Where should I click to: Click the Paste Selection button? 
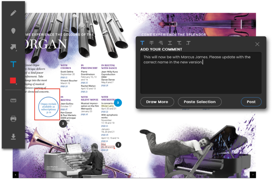[x=200, y=102]
